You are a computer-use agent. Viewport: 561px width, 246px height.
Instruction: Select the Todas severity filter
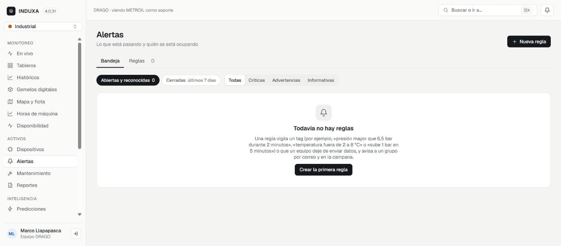pyautogui.click(x=235, y=80)
